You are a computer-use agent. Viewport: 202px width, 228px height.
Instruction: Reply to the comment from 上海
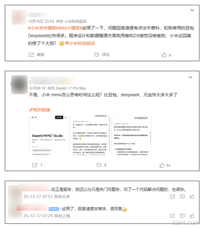[182, 216]
